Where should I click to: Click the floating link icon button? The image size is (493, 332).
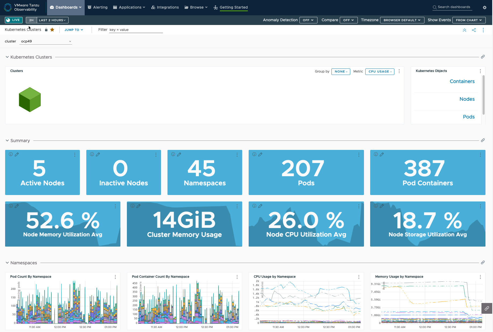pos(487,308)
